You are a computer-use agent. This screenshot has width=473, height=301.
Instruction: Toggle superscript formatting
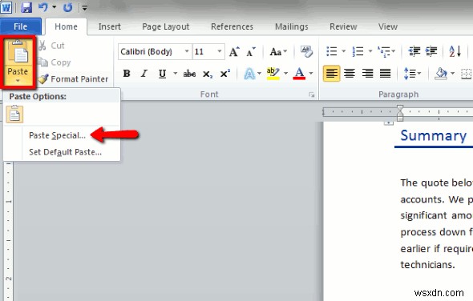click(225, 74)
